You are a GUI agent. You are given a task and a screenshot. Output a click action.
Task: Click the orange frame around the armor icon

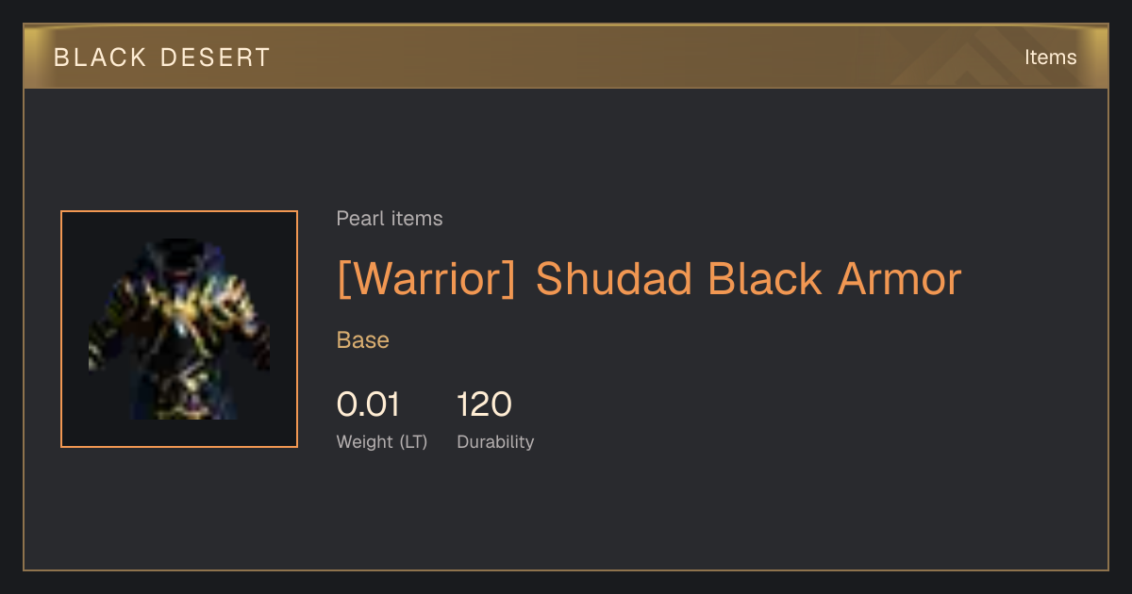(x=179, y=329)
